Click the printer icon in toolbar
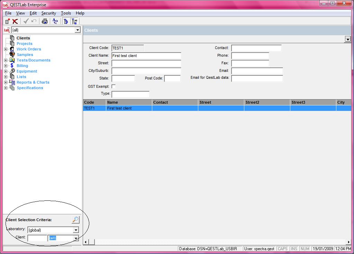354x254 pixels. (x=45, y=21)
